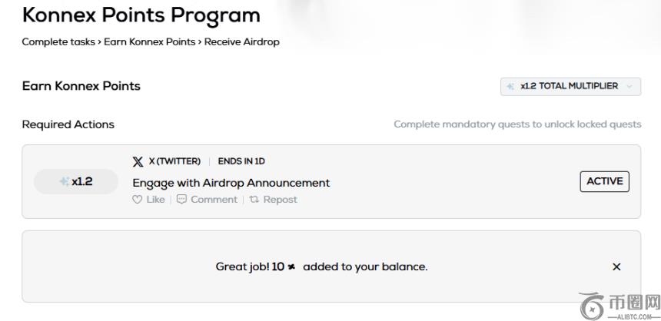
Task: Click the ACTIVE status button
Action: pos(604,182)
